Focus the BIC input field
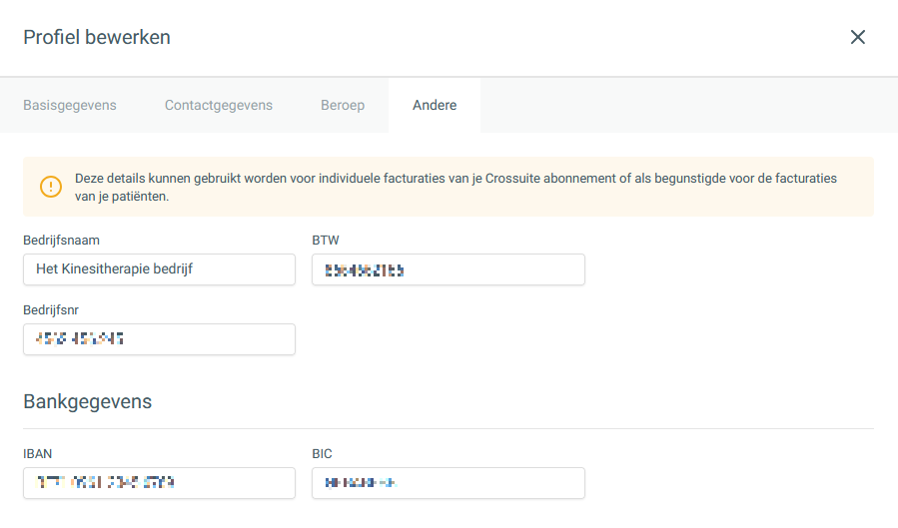This screenshot has height=528, width=898. click(x=448, y=483)
